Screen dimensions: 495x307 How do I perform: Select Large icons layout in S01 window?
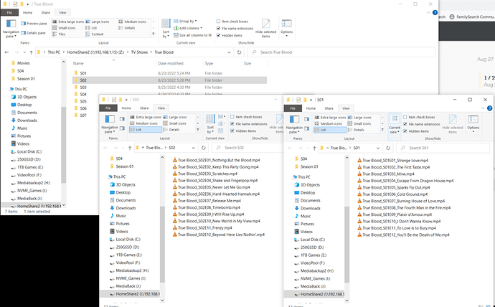359,118
